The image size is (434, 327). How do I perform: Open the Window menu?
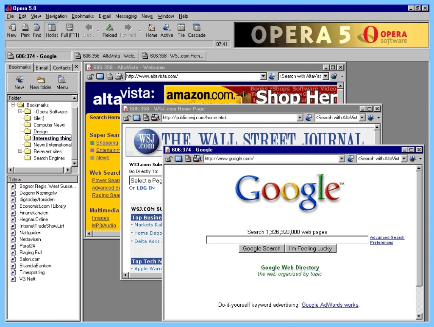tap(166, 16)
